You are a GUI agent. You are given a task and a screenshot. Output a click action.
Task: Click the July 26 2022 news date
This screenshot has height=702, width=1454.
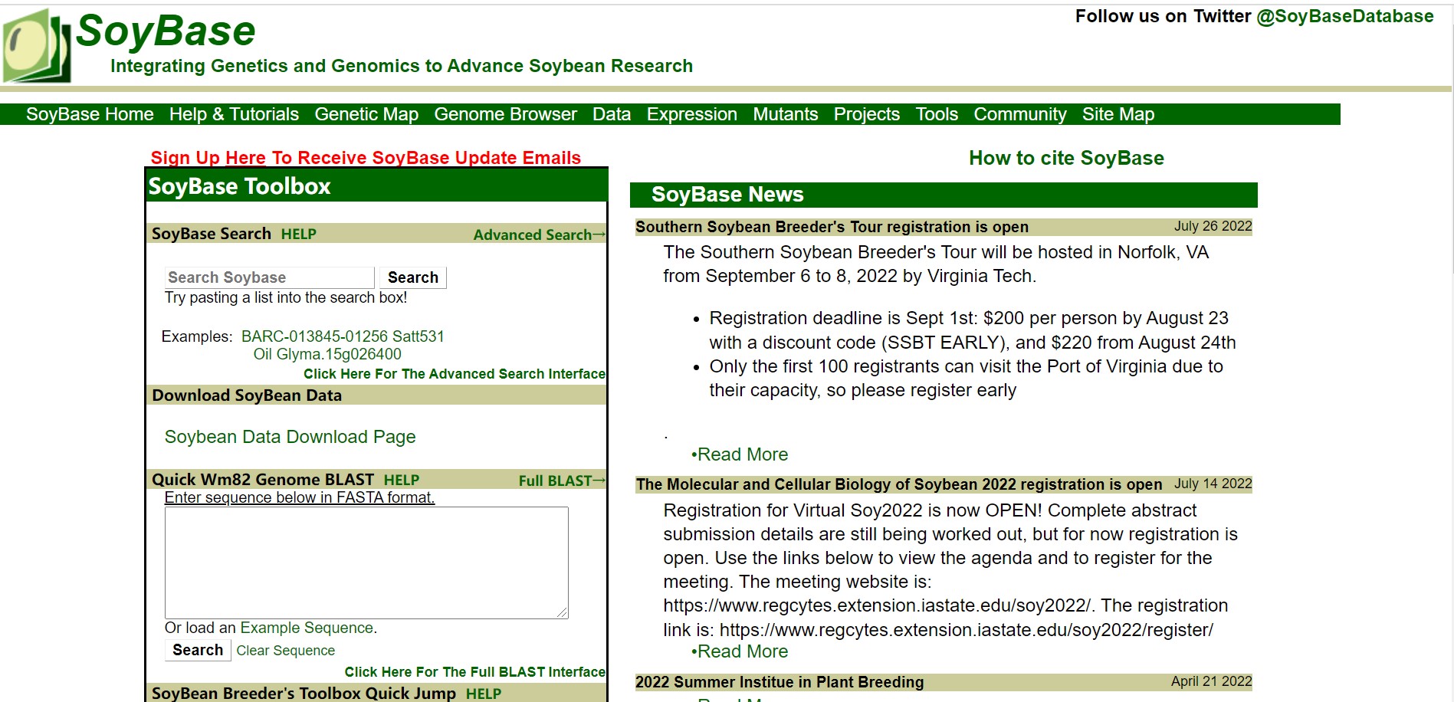(1213, 226)
